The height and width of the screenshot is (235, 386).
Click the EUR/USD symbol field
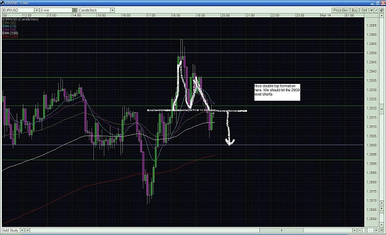click(x=18, y=10)
